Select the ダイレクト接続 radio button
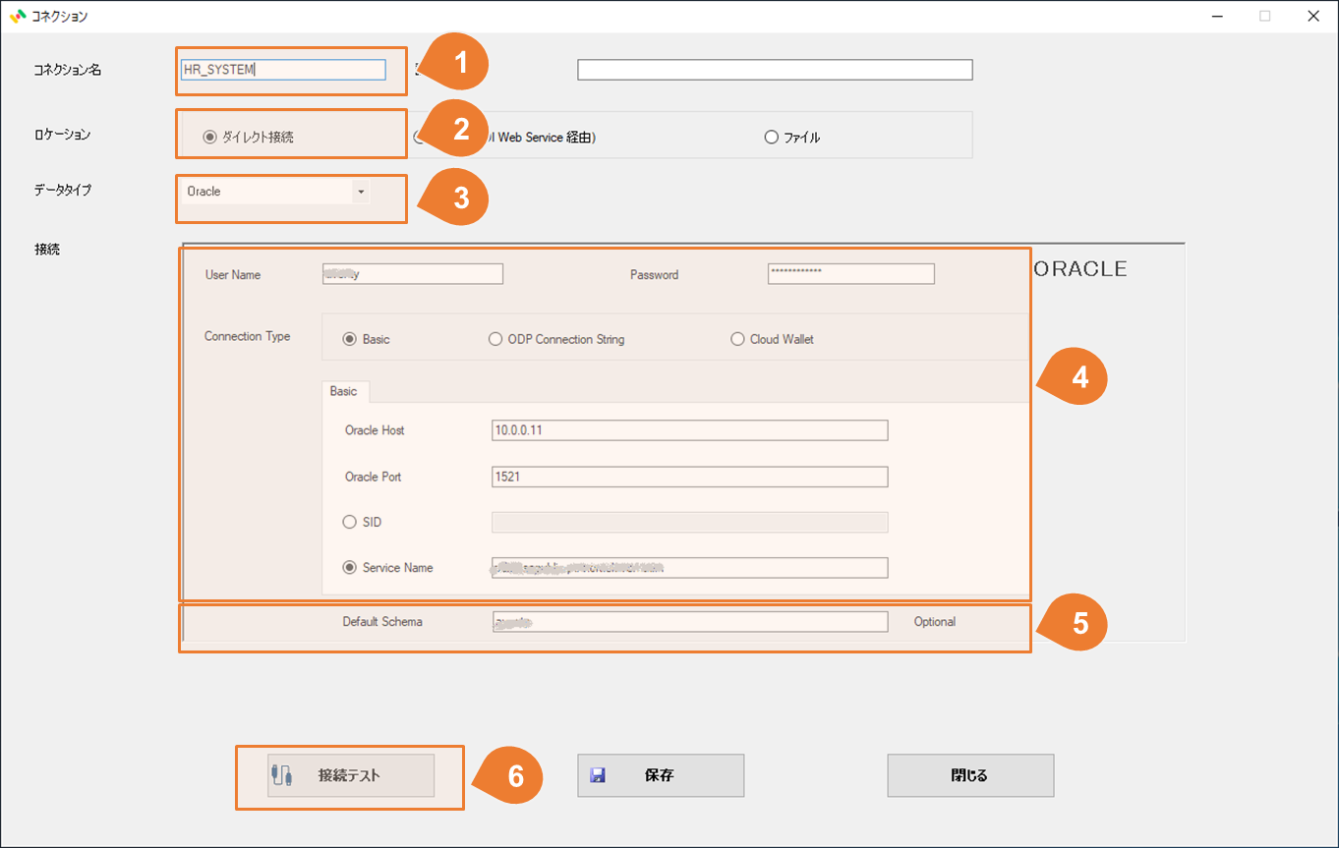Viewport: 1339px width, 848px height. tap(249, 138)
